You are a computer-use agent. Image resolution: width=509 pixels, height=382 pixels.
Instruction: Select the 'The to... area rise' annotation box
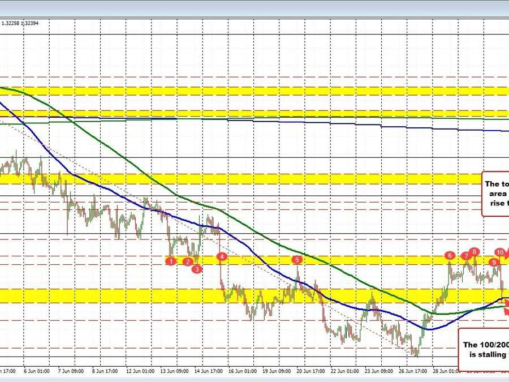coord(495,194)
